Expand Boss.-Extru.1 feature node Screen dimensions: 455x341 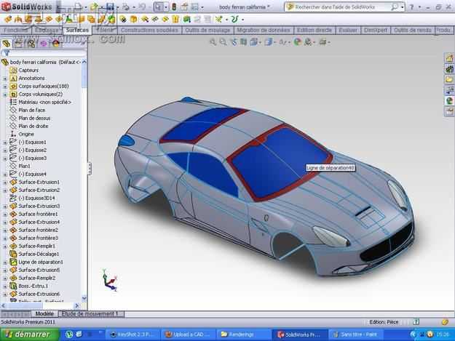click(5, 286)
